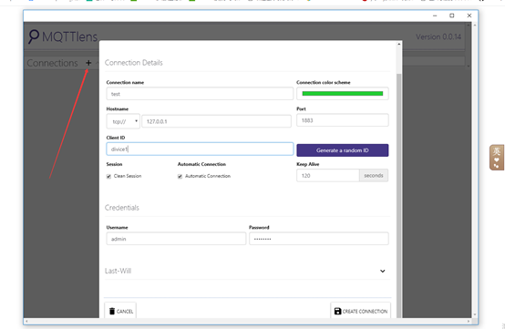This screenshot has height=329, width=505.
Task: Click the trash icon on Cancel
Action: click(x=112, y=311)
